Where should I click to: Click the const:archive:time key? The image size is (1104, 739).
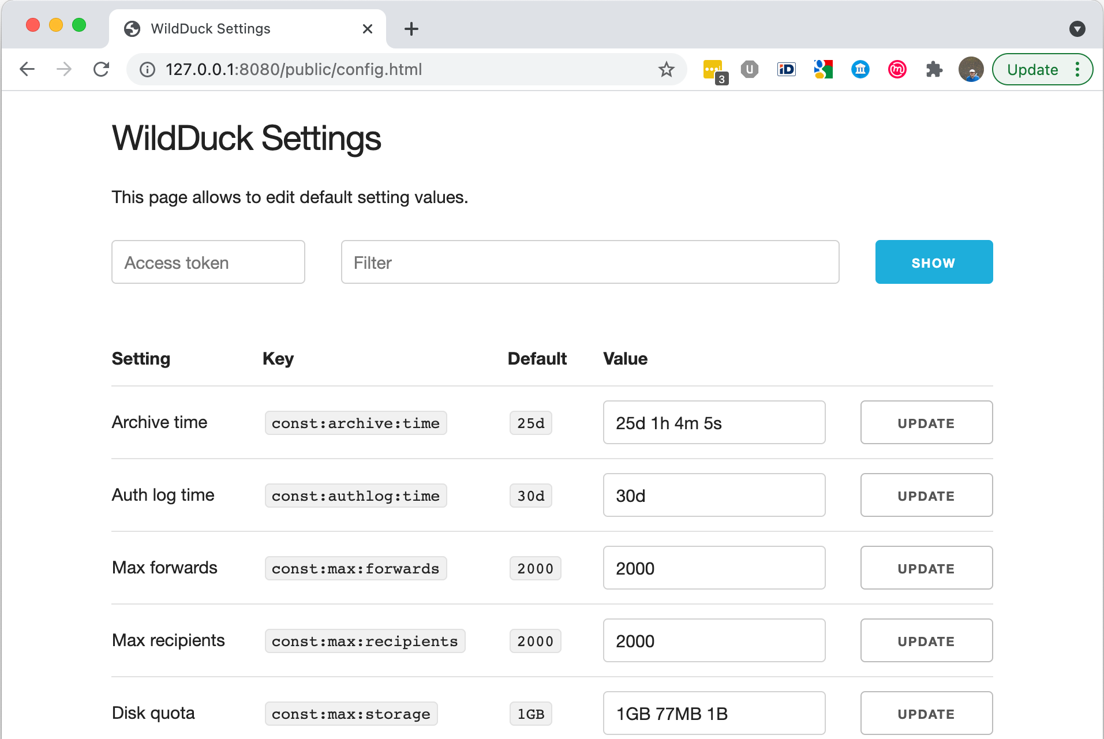(x=356, y=423)
